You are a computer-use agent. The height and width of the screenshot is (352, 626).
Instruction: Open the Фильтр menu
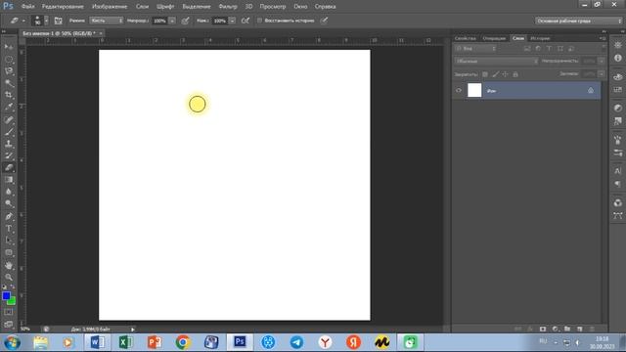(x=228, y=7)
